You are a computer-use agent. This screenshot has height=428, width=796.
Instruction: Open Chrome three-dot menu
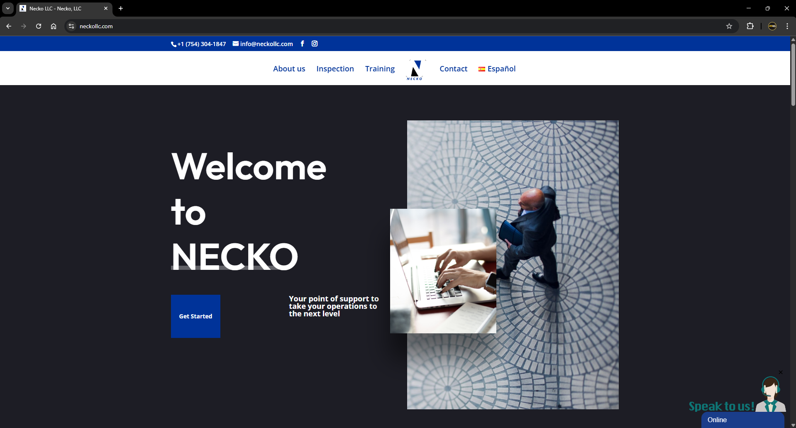click(787, 26)
